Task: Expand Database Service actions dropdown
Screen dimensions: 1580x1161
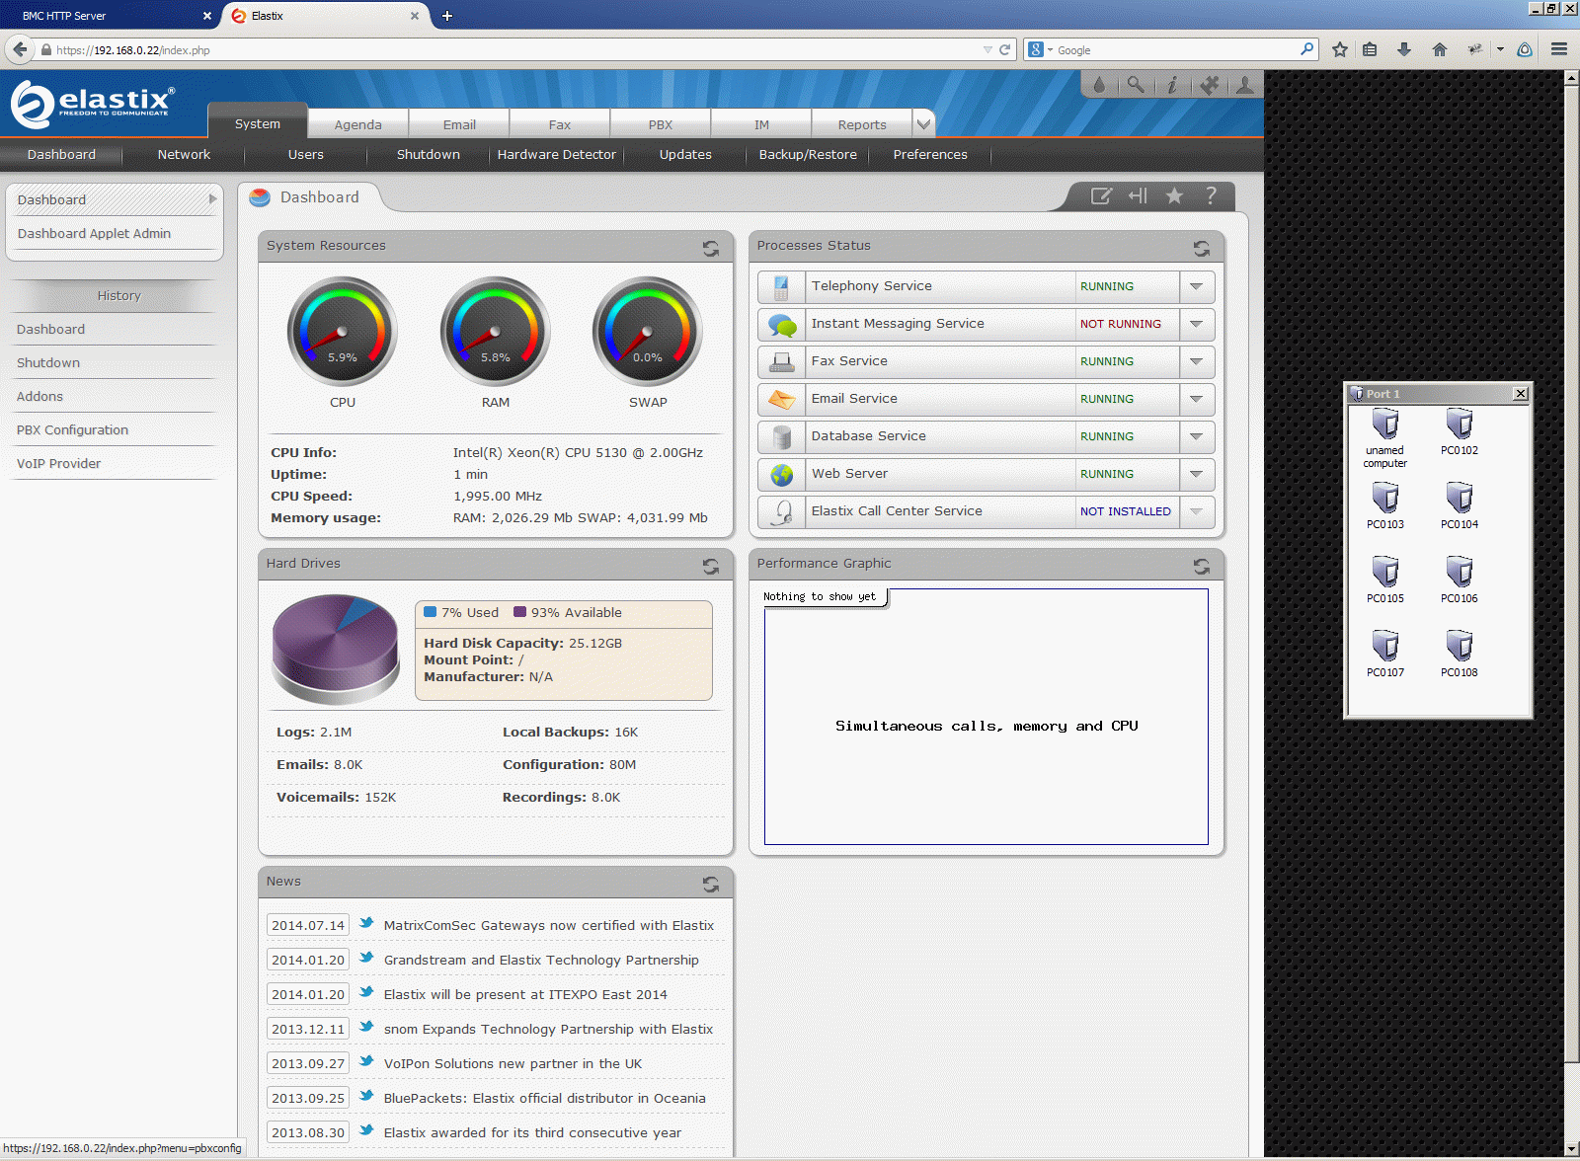Action: pyautogui.click(x=1197, y=437)
